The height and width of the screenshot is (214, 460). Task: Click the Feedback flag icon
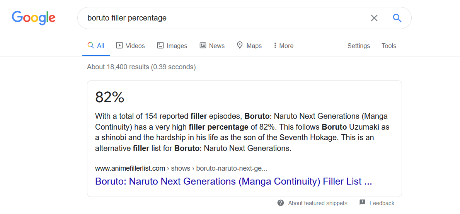pyautogui.click(x=362, y=202)
